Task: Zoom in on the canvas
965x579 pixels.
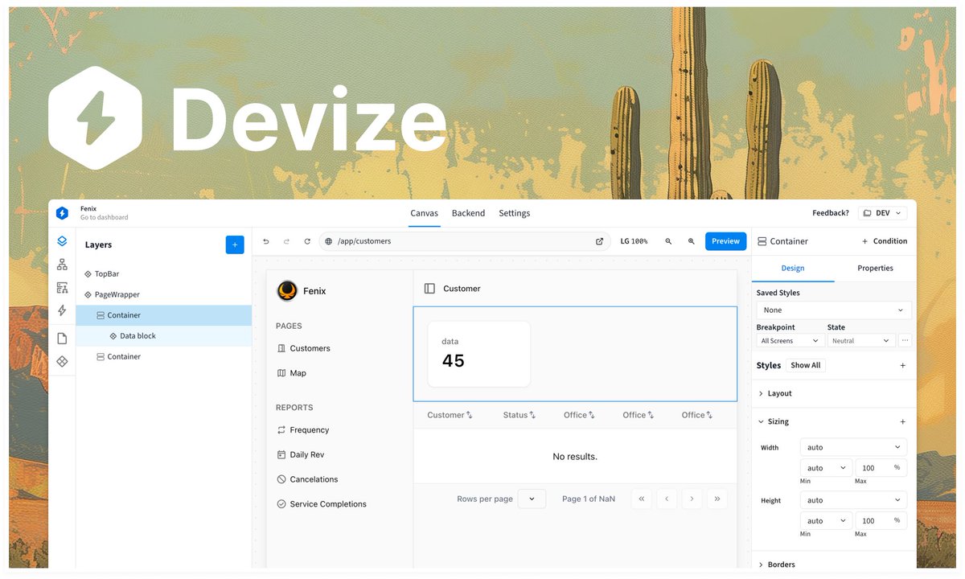Action: (x=691, y=241)
